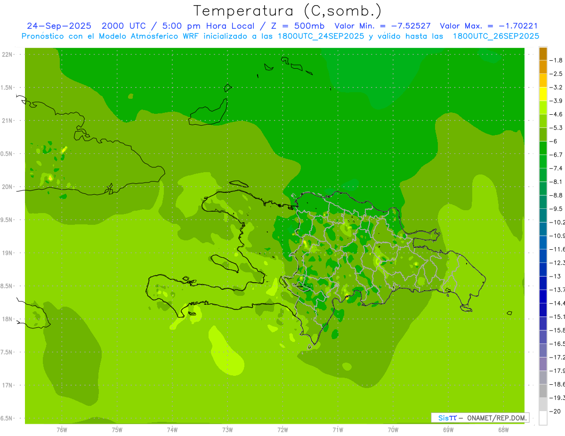Click the 17N latitude axis label
This screenshot has height=436, width=565.
[x=7, y=385]
